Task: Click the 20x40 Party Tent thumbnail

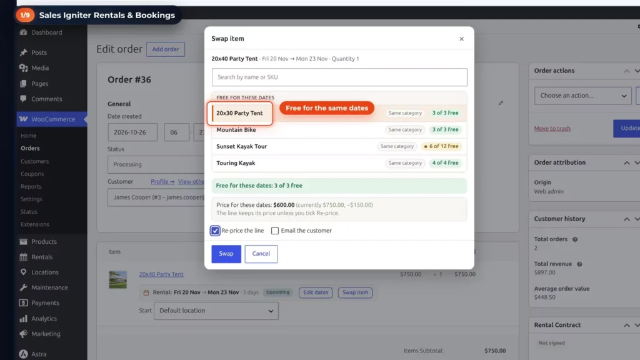Action: click(x=118, y=279)
